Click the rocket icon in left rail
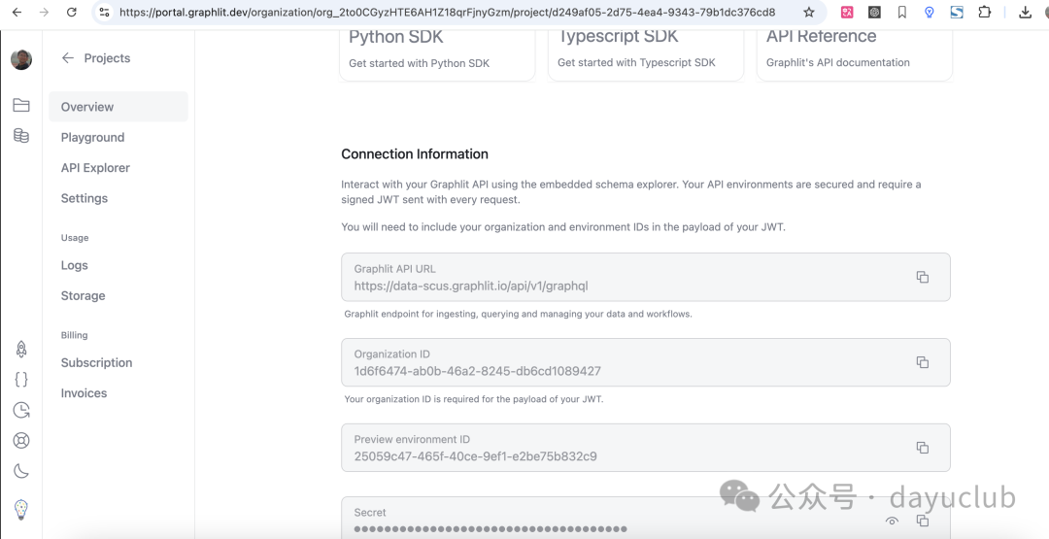Image resolution: width=1049 pixels, height=539 pixels. (x=21, y=350)
